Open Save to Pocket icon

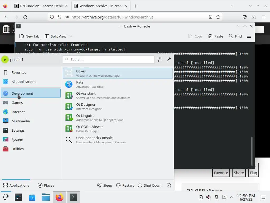tap(244, 17)
